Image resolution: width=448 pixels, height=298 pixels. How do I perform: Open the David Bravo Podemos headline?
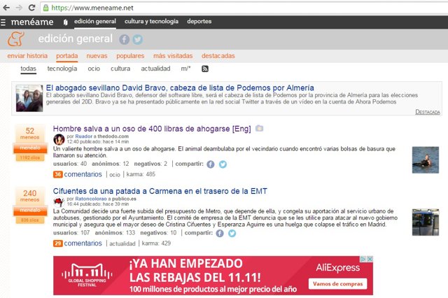pos(180,88)
